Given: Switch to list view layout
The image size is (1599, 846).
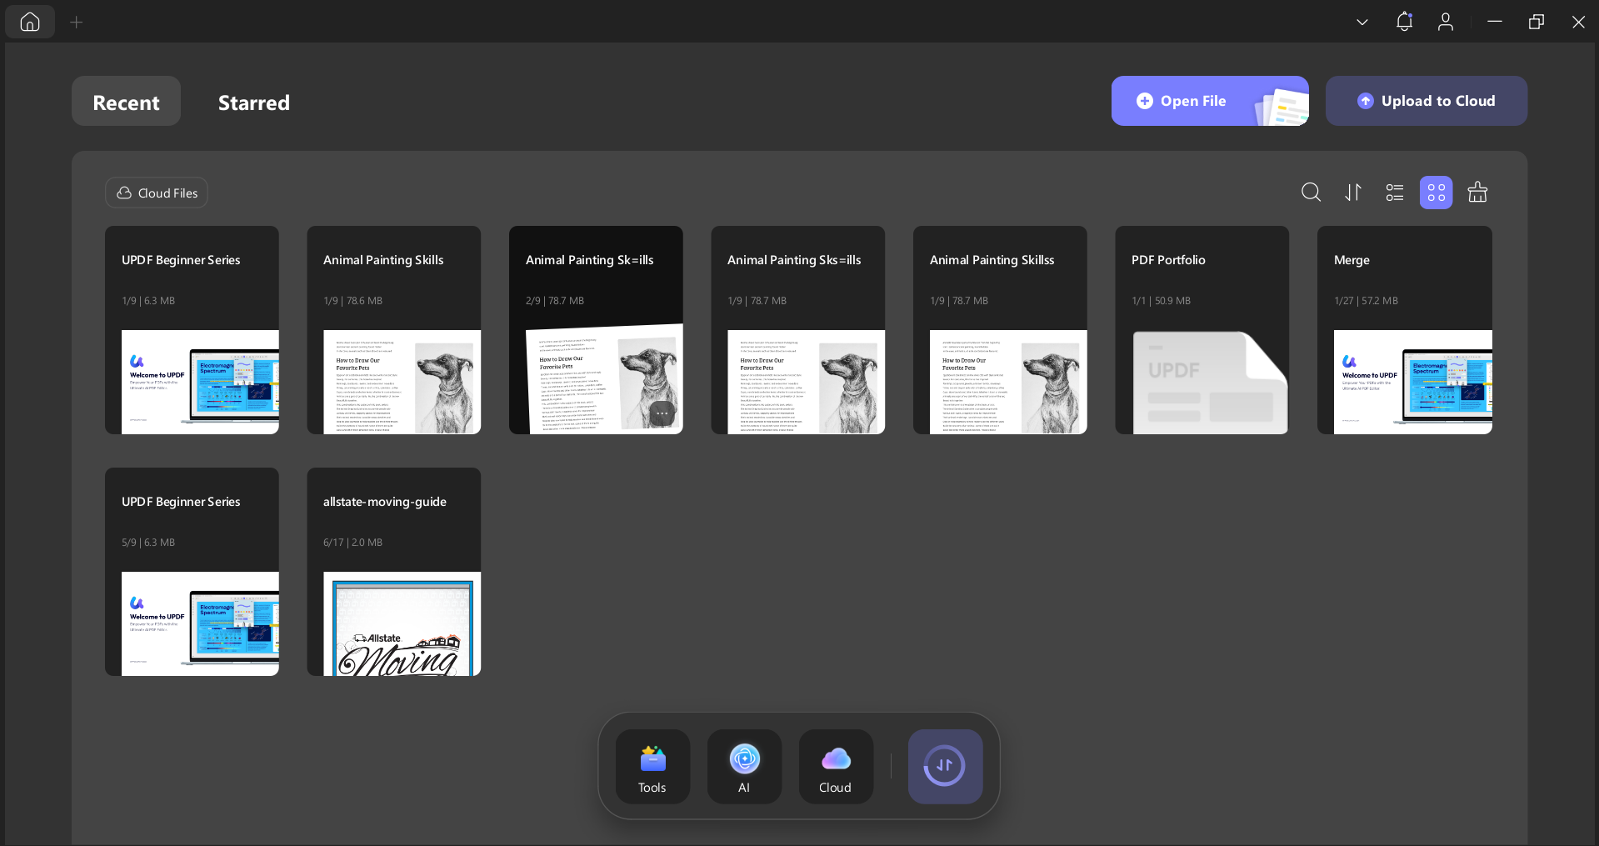Looking at the screenshot, I should (x=1394, y=193).
